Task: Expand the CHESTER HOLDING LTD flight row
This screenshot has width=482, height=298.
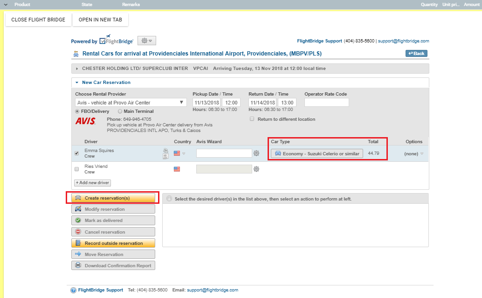Action: pos(77,69)
